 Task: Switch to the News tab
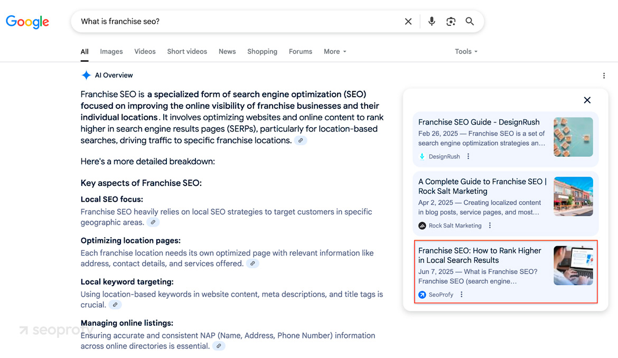[227, 52]
